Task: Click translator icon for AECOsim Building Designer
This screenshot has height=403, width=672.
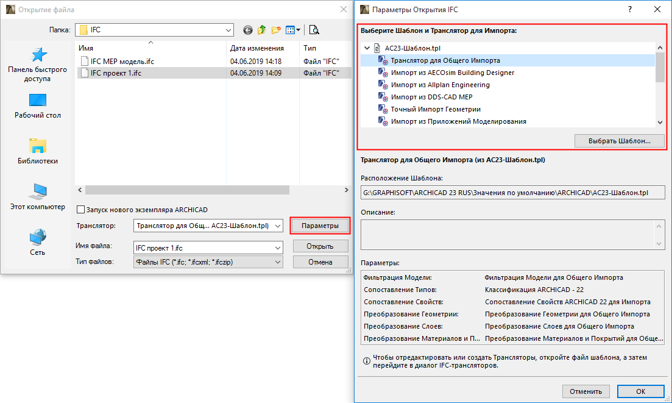Action: (x=383, y=73)
